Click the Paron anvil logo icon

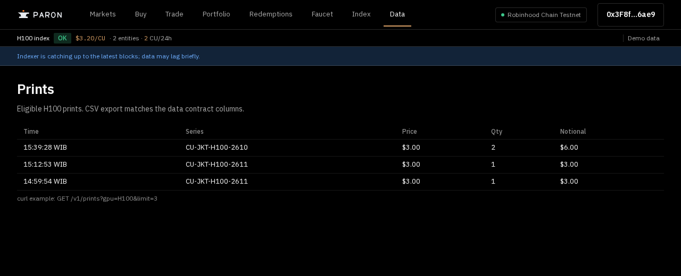23,14
